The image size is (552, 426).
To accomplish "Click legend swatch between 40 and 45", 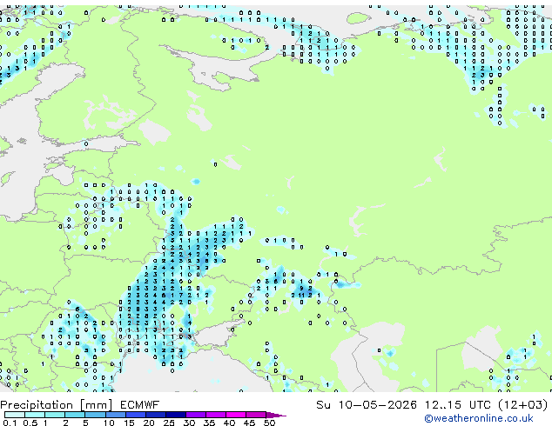I will [x=236, y=415].
